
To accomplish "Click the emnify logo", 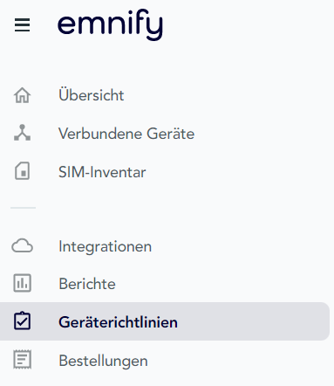I will [110, 24].
